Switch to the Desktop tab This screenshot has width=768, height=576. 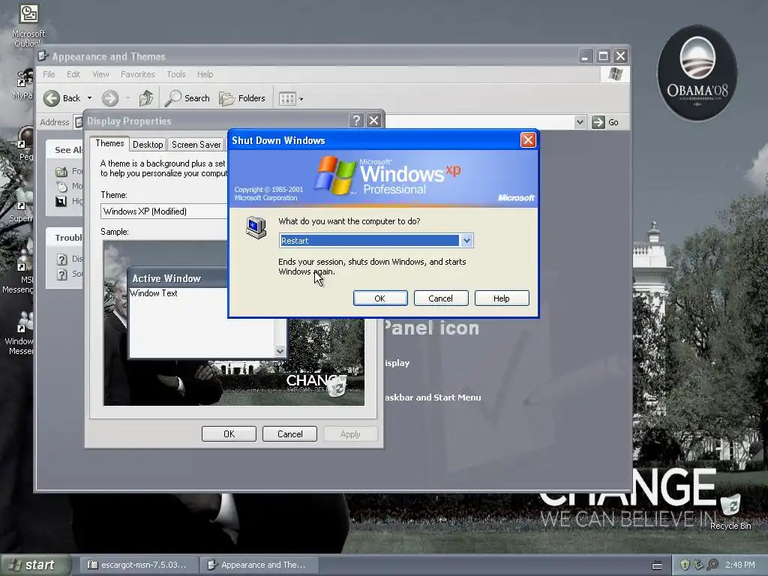click(x=148, y=145)
